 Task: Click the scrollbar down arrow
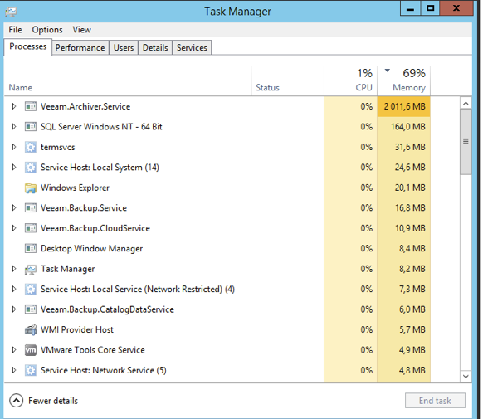466,376
